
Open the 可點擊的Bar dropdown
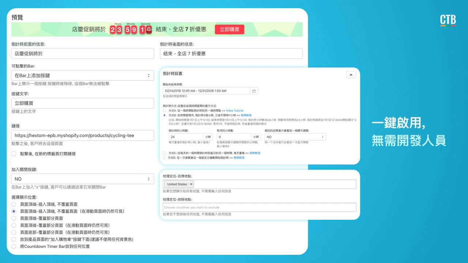coord(83,76)
